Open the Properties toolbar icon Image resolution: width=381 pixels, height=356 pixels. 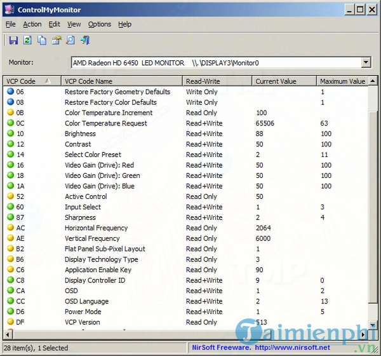point(56,41)
